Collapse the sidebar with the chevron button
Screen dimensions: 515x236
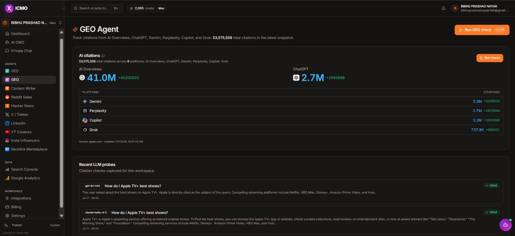[64, 8]
